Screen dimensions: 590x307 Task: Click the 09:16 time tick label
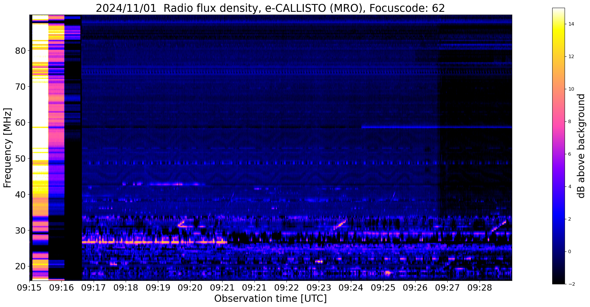pos(62,288)
